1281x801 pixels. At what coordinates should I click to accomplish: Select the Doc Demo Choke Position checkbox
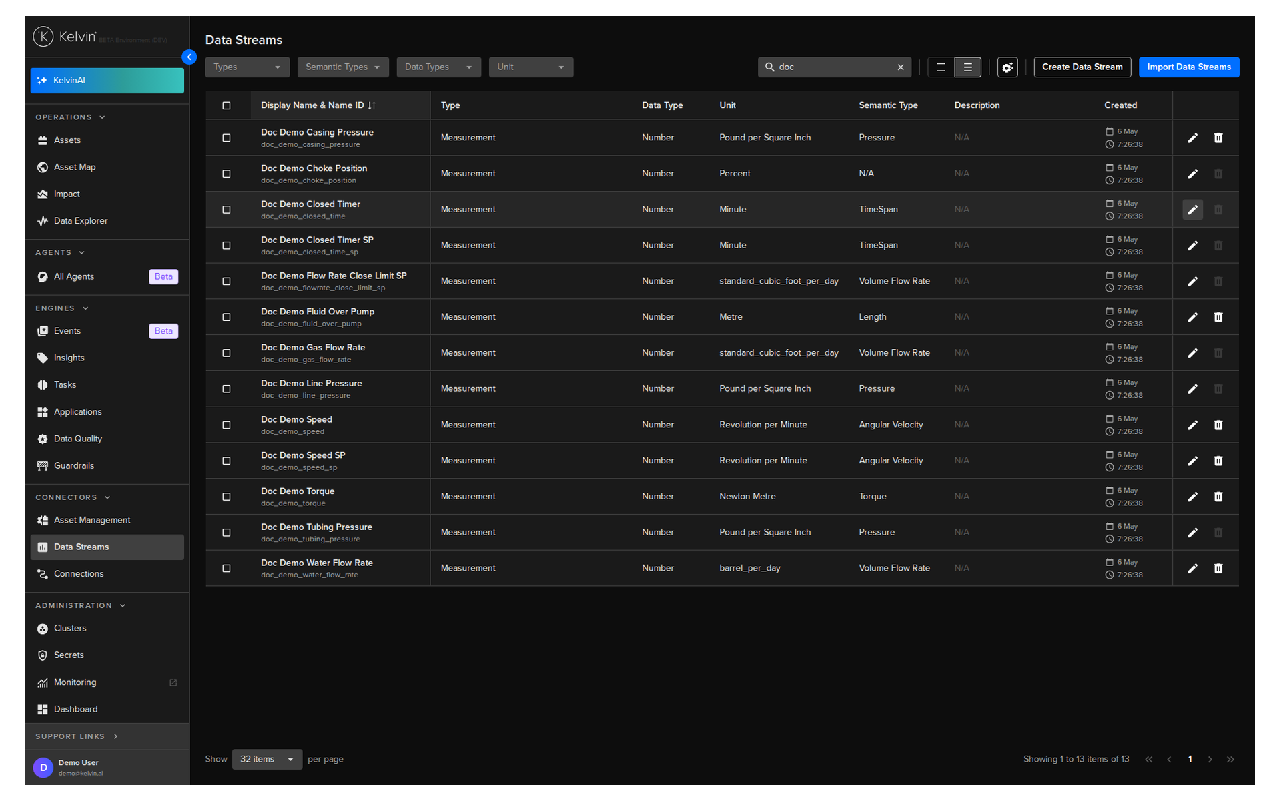coord(226,174)
